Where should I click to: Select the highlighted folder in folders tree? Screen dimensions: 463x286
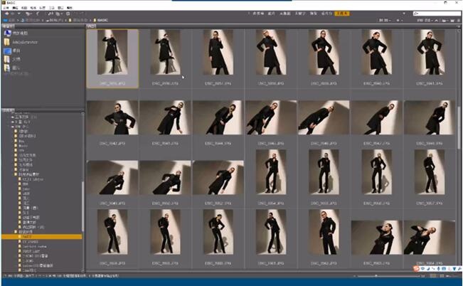pos(26,236)
